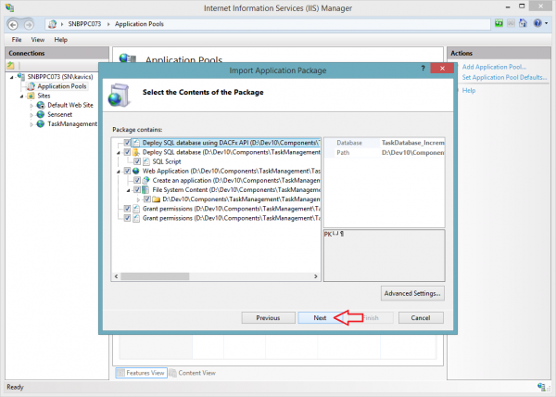
Task: Click the Help link in Actions pane
Action: [468, 91]
